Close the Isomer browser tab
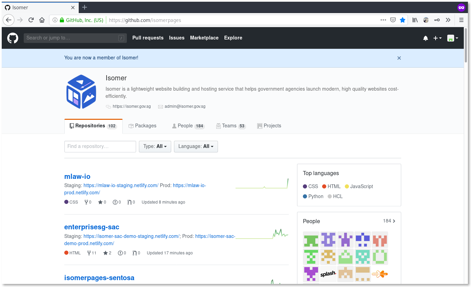 pos(73,8)
